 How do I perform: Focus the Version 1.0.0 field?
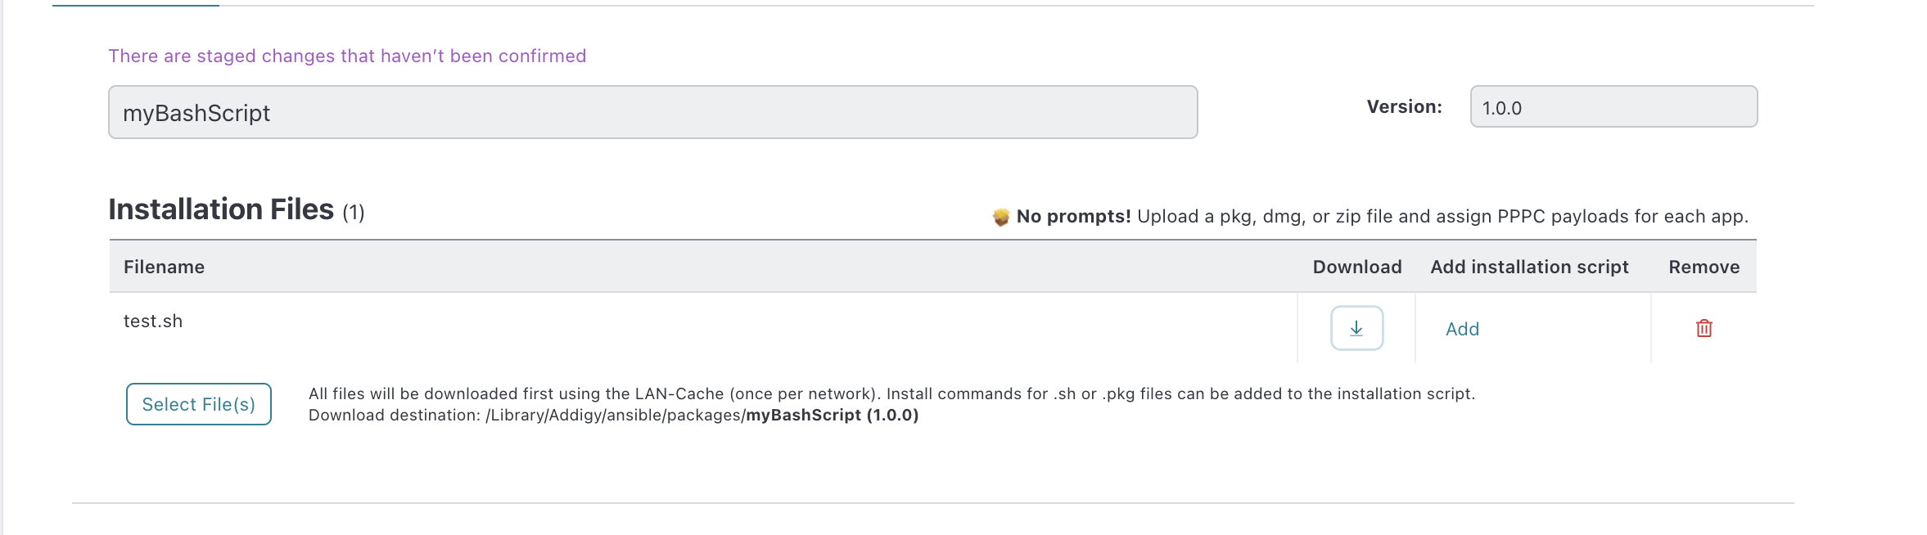(1613, 106)
